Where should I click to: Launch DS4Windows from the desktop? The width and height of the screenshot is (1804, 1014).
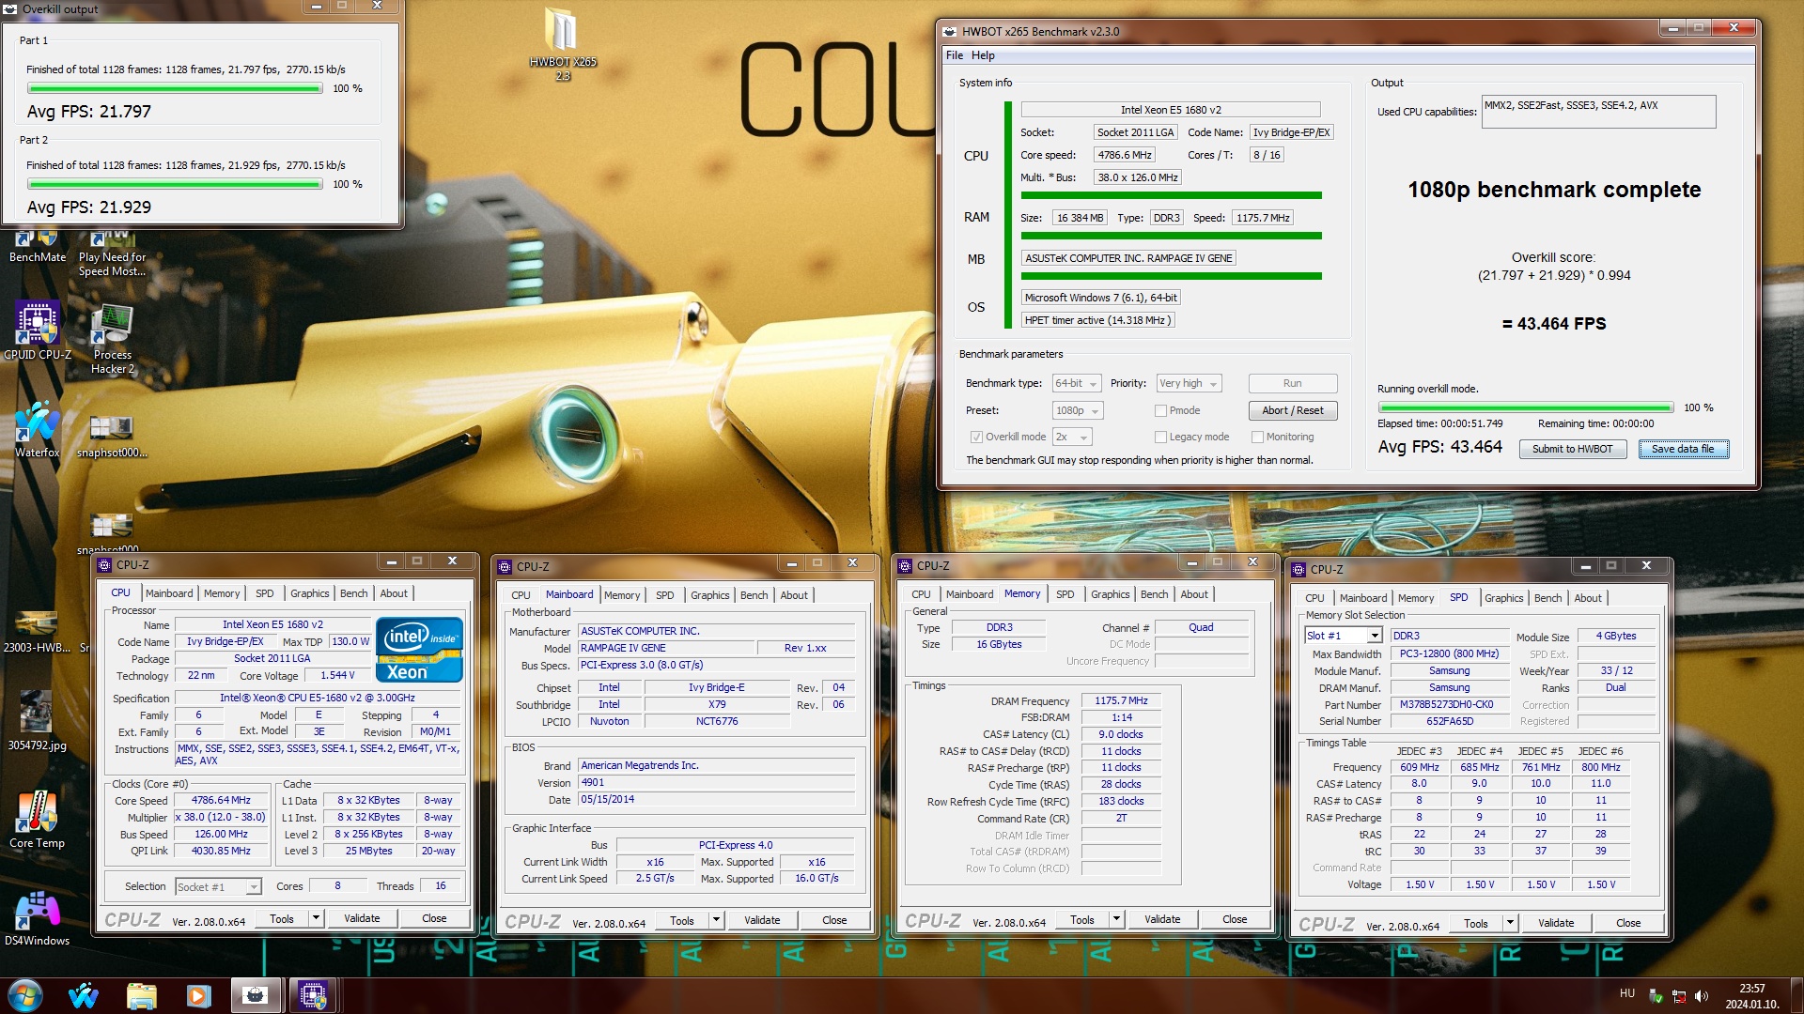38,918
